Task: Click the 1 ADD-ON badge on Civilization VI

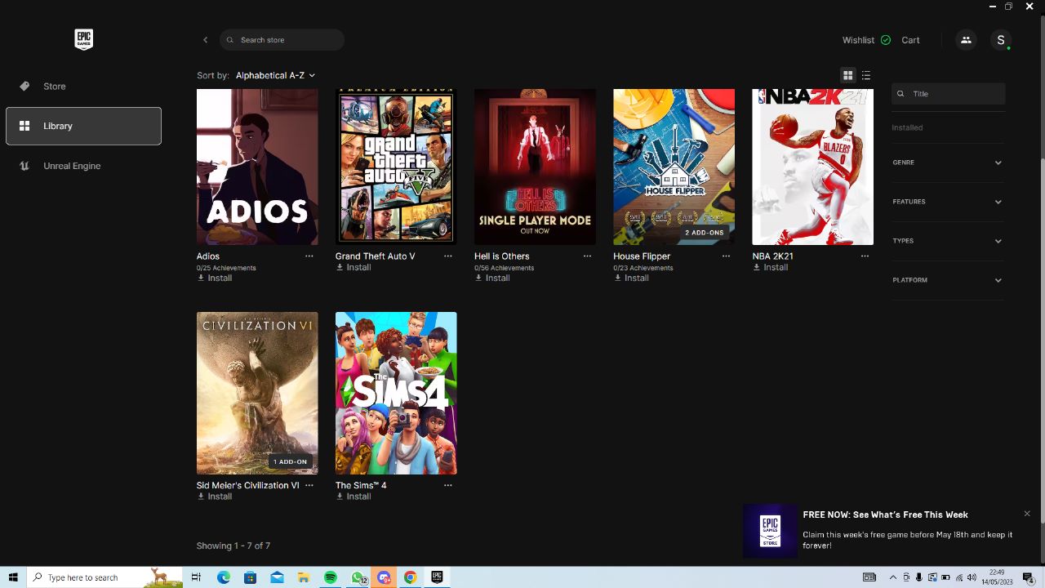Action: 291,462
